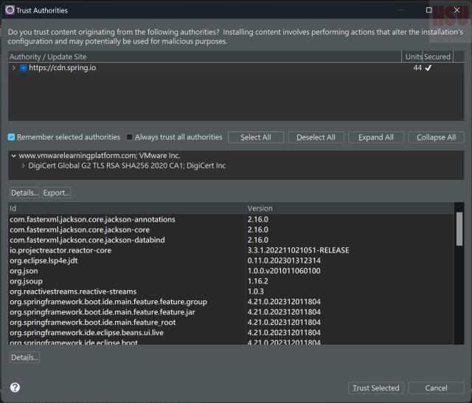Click the Select All button
Screen dimensions: 472x403
pos(255,137)
